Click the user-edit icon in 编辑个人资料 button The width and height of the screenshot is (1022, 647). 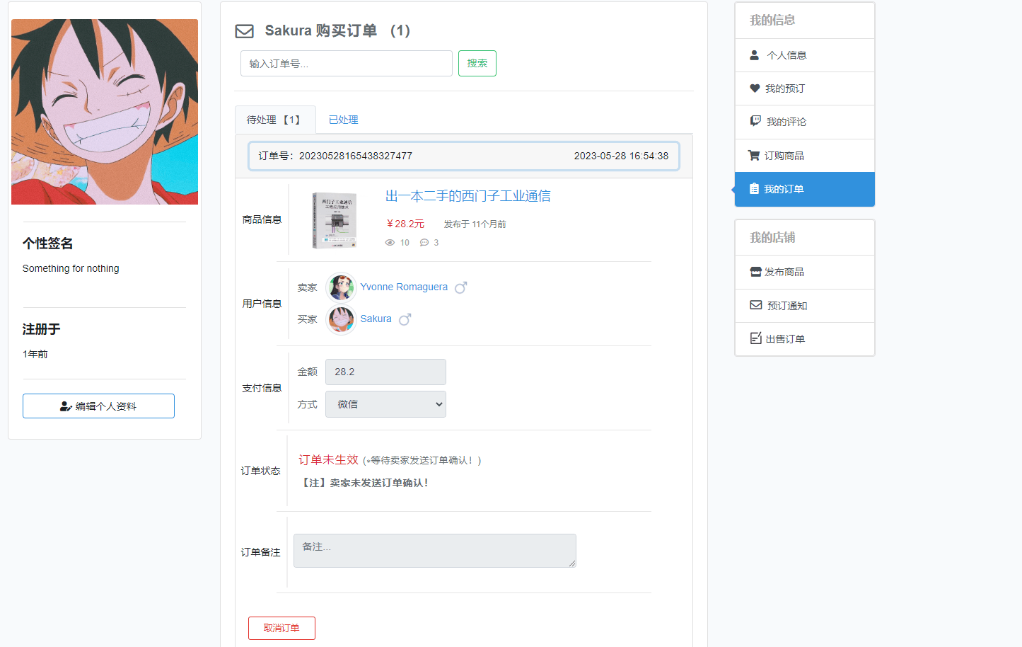pos(66,406)
